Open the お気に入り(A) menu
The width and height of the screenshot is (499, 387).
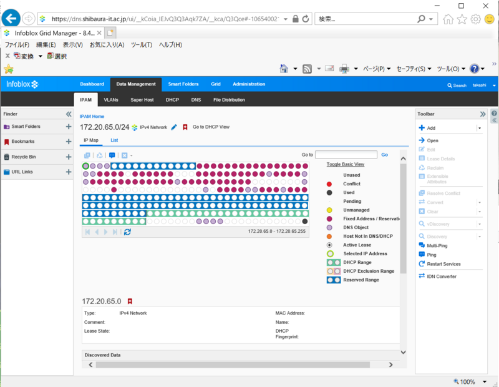(x=107, y=44)
